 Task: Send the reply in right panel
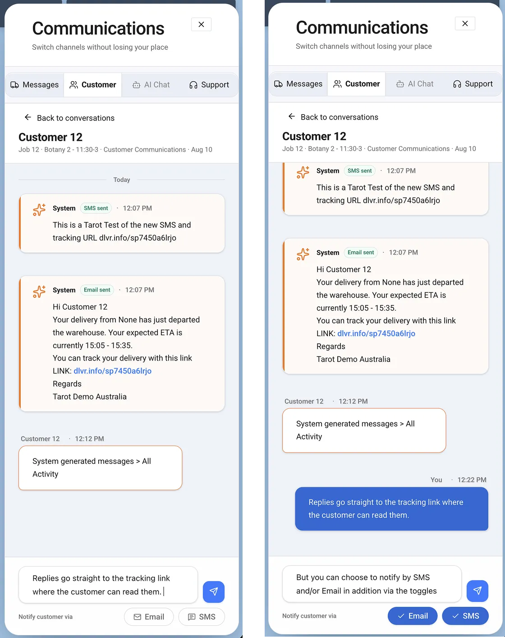click(x=477, y=591)
